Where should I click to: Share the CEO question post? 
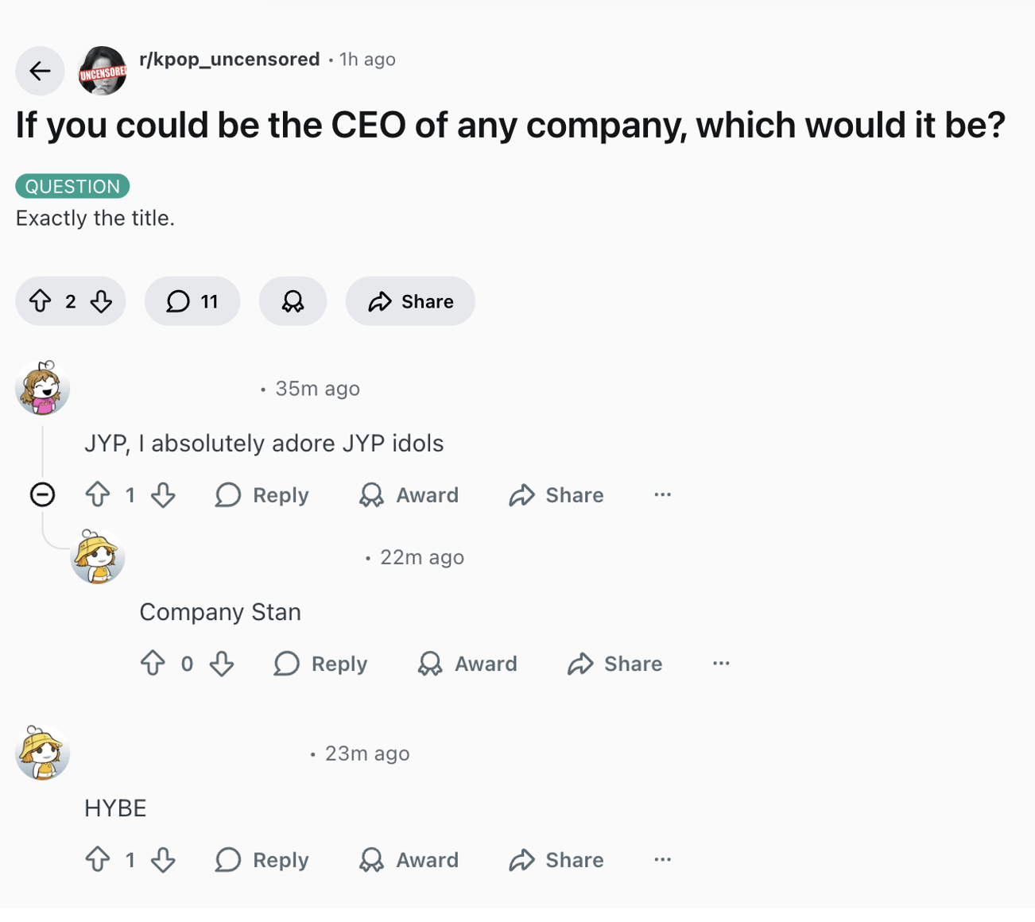click(410, 301)
